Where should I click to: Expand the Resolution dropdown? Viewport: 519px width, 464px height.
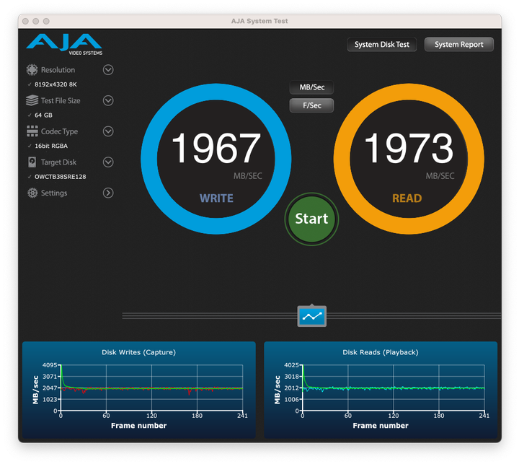[x=108, y=70]
